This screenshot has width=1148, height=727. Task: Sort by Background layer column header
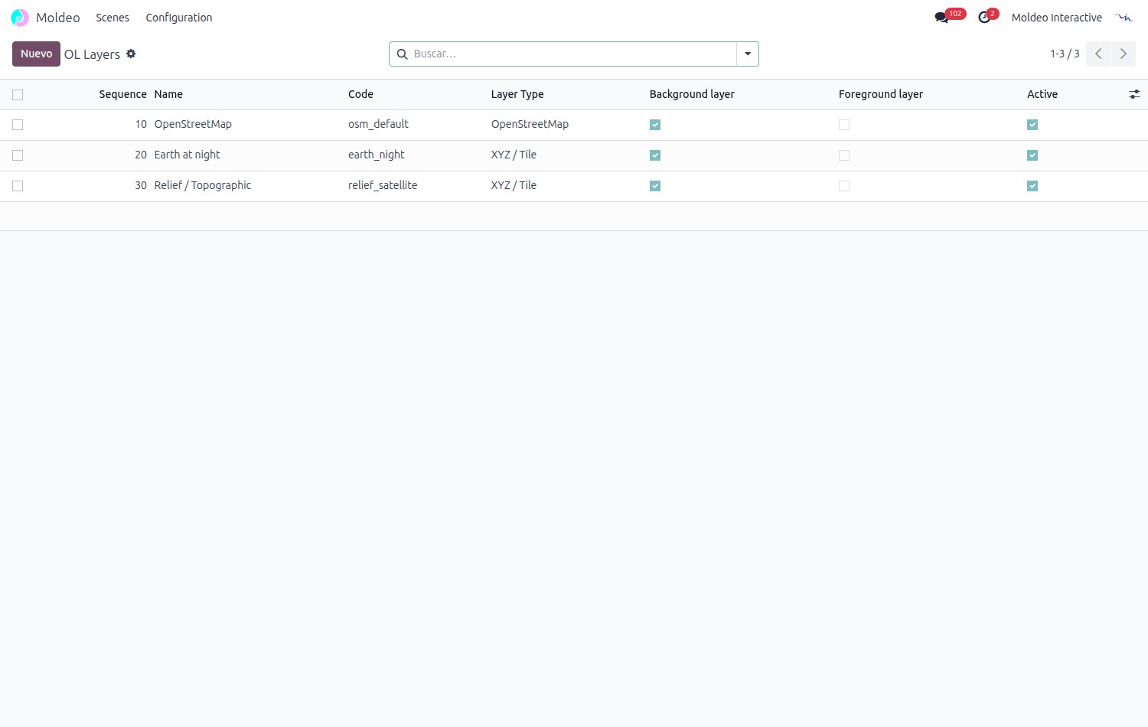pyautogui.click(x=692, y=94)
